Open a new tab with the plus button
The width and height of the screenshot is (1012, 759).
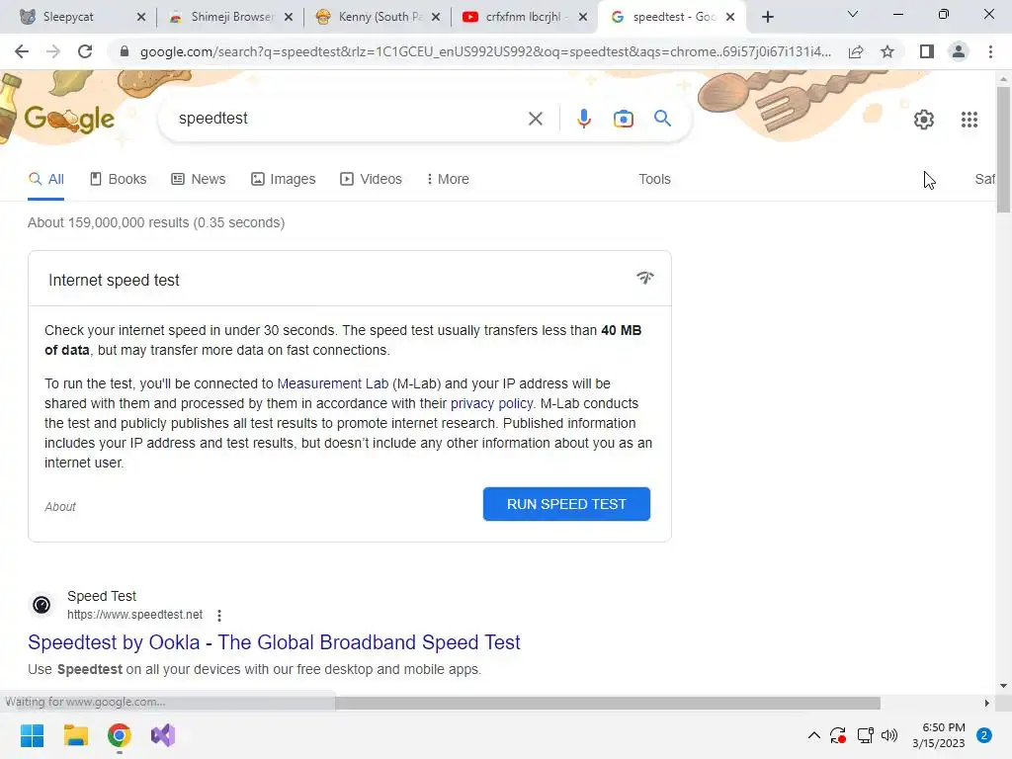click(x=767, y=17)
